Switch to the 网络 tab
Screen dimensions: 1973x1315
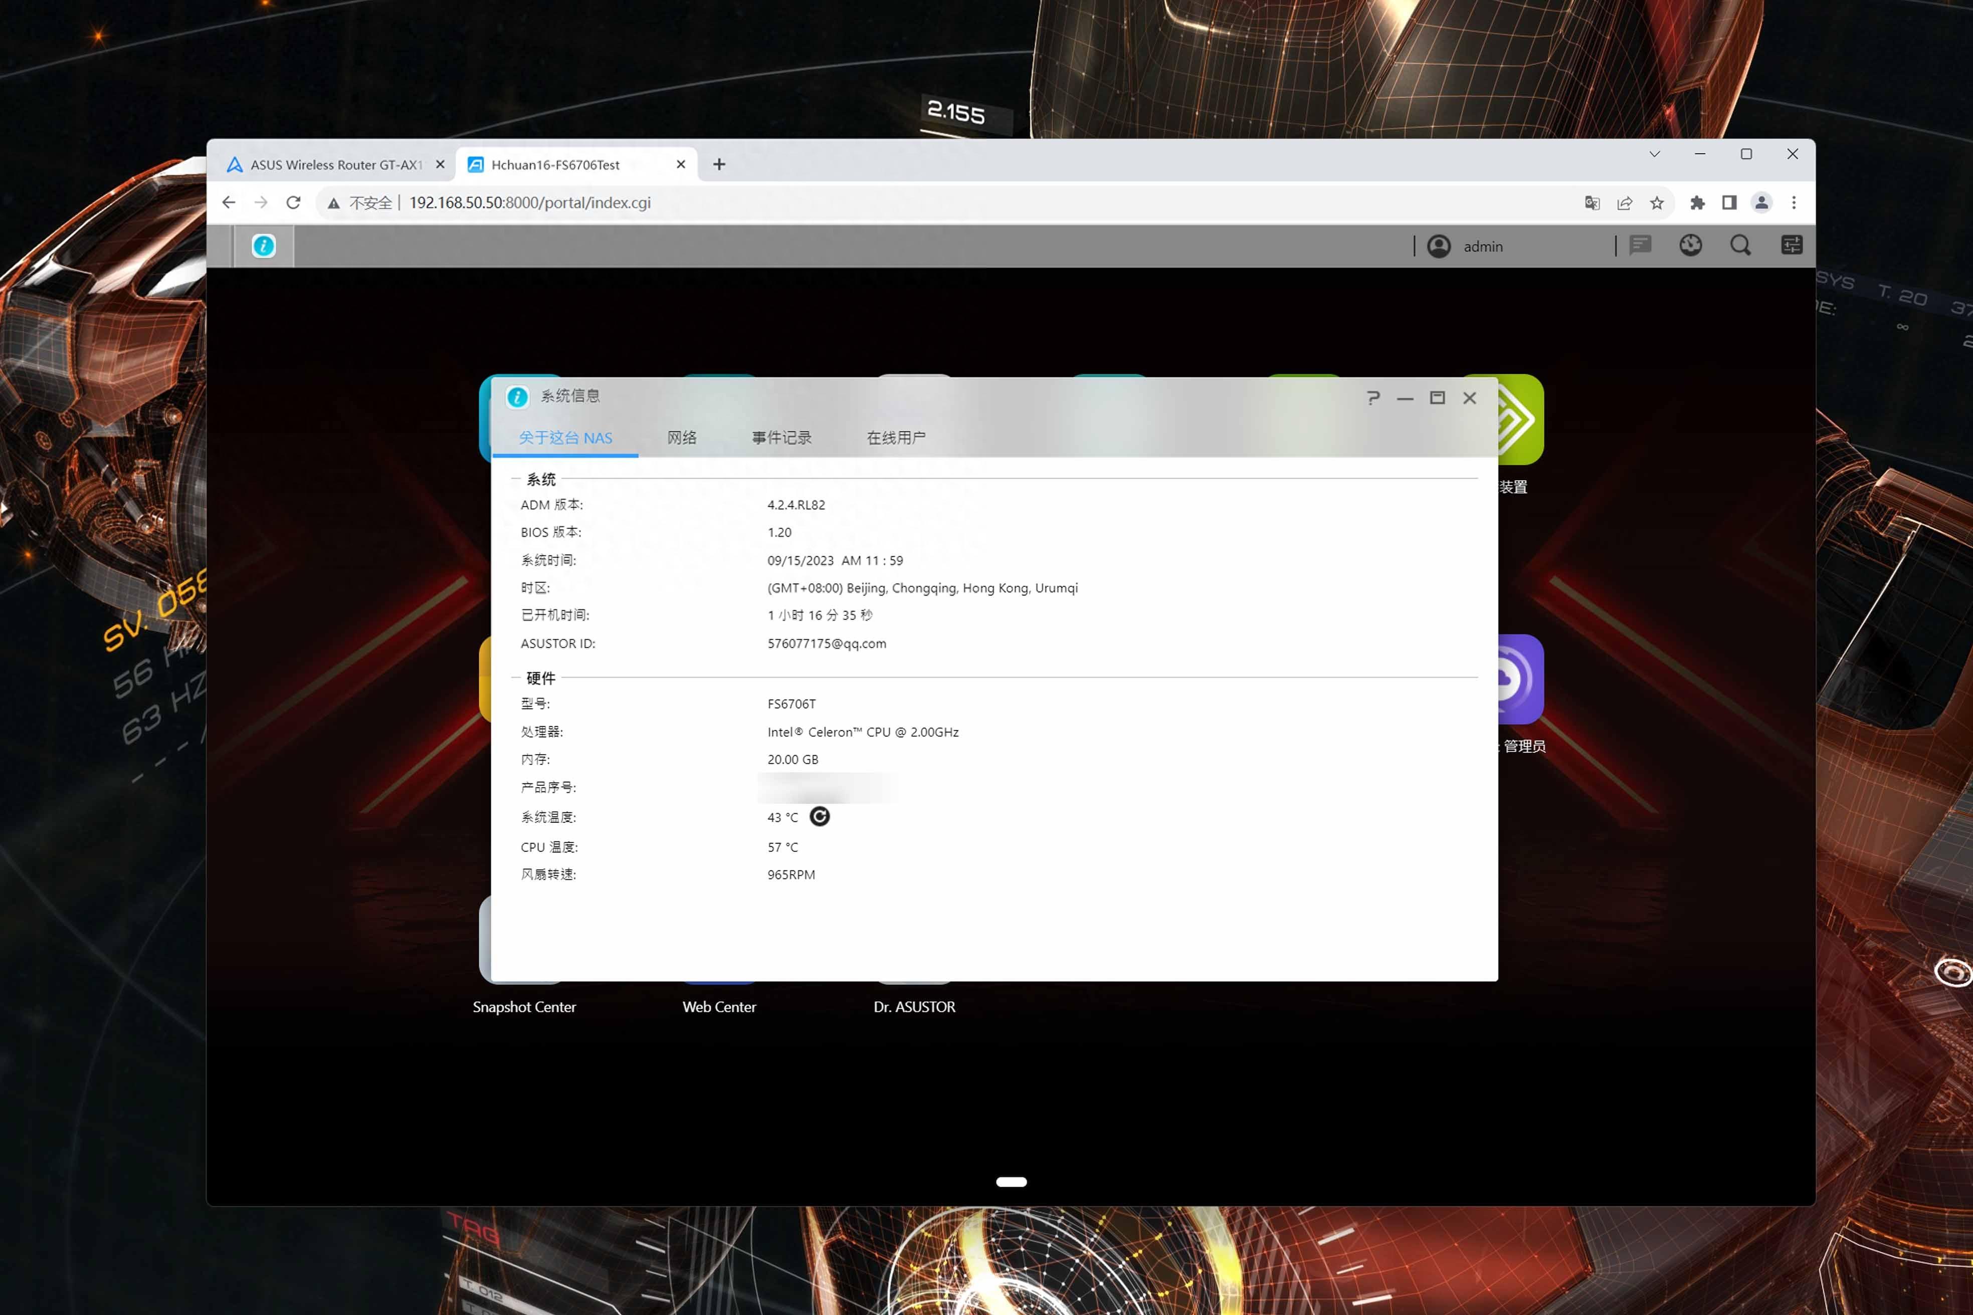682,438
